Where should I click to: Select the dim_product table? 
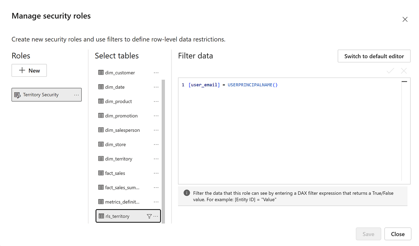point(119,101)
